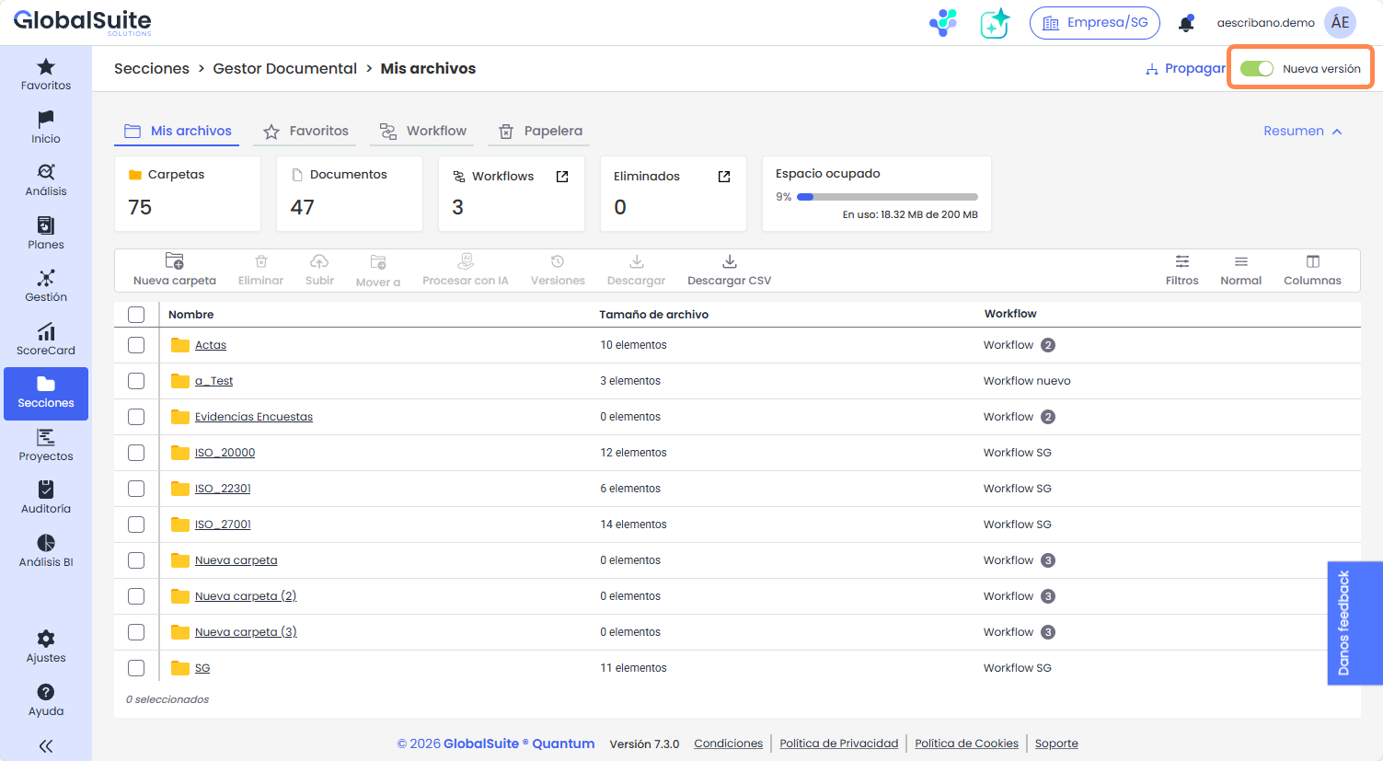Click the Espacio ocupado usage bar
The image size is (1383, 761).
coord(887,197)
